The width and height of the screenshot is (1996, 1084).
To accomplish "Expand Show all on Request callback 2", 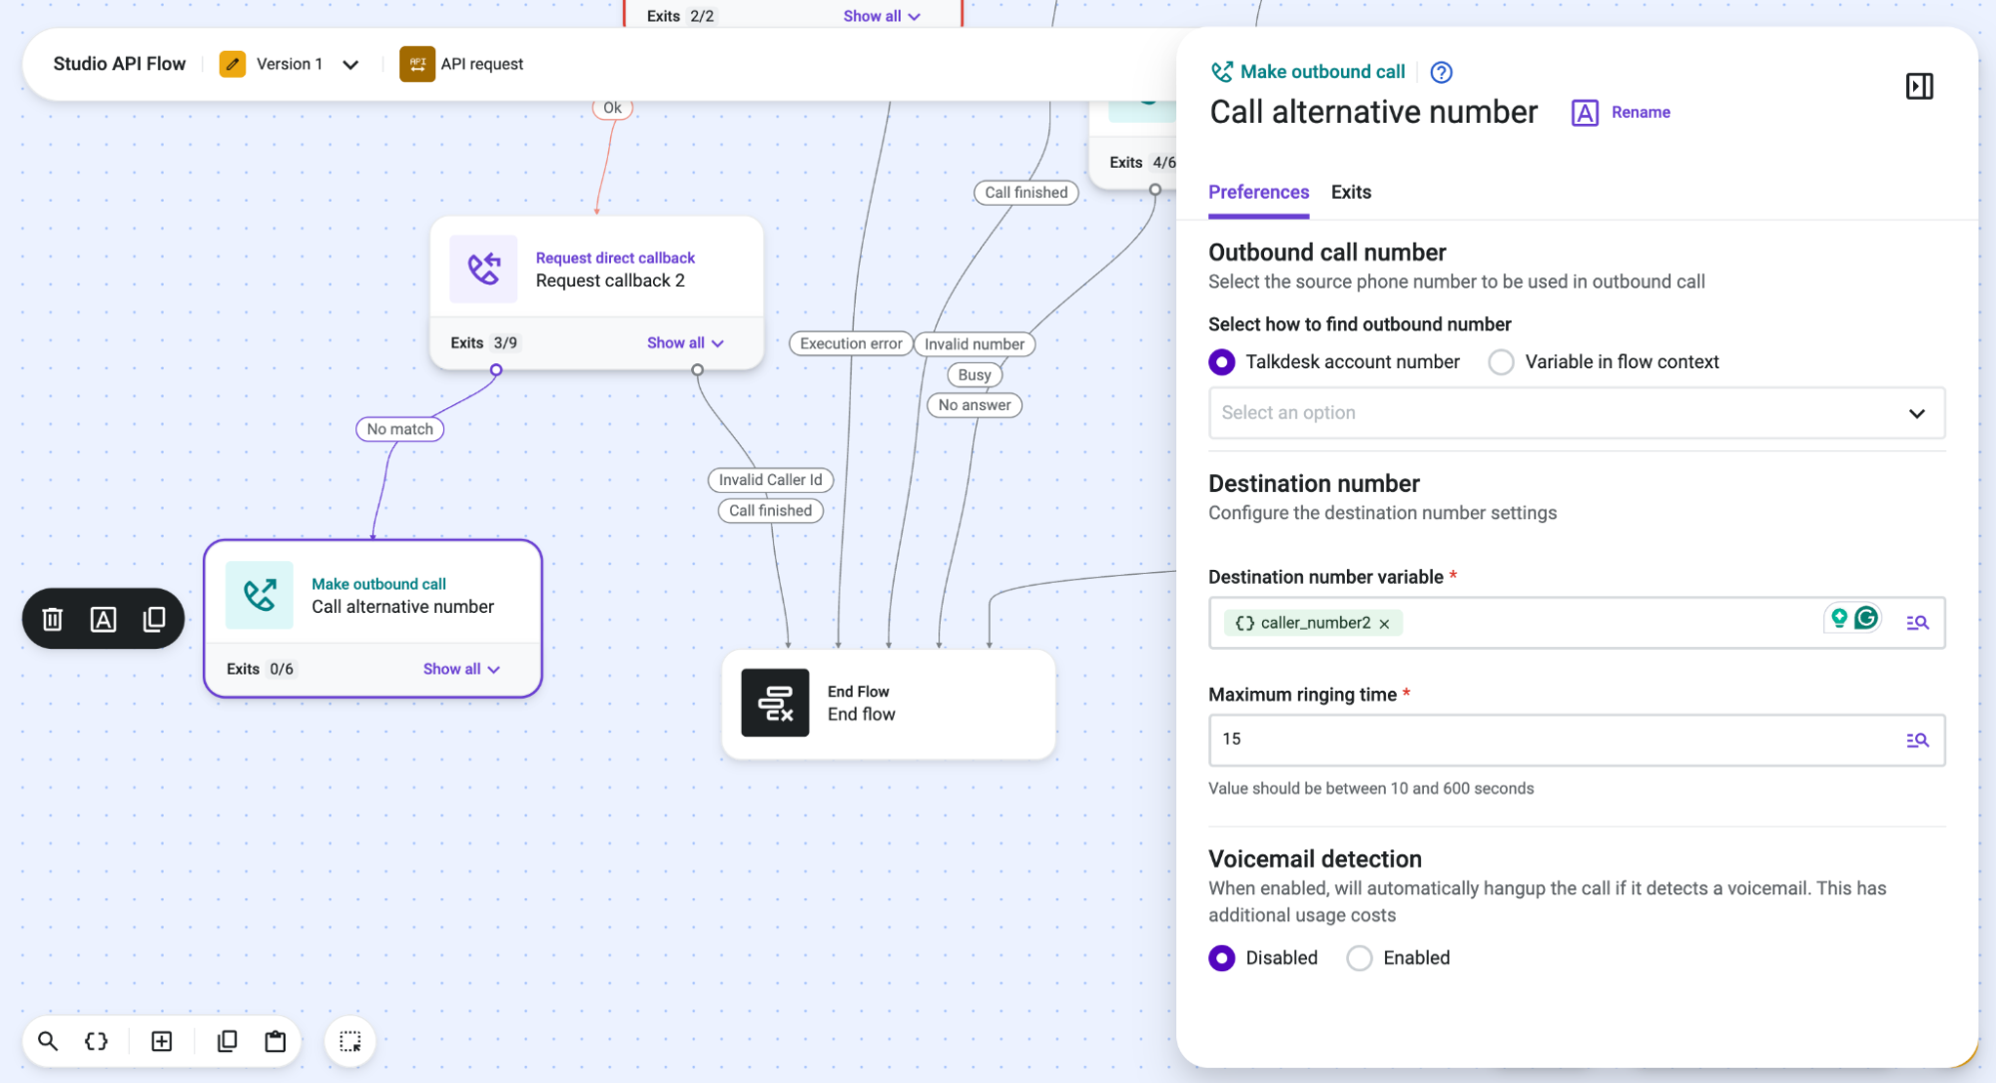I will coord(685,342).
